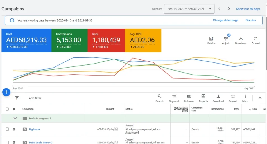Dismiss the date range notice
The width and height of the screenshot is (267, 144).
251,20
